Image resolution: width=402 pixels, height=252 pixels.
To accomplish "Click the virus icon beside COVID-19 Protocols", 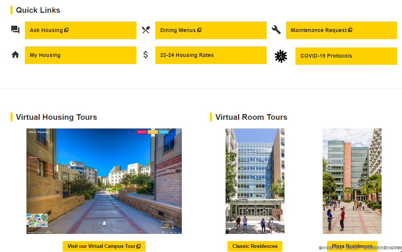I will pos(281,57).
